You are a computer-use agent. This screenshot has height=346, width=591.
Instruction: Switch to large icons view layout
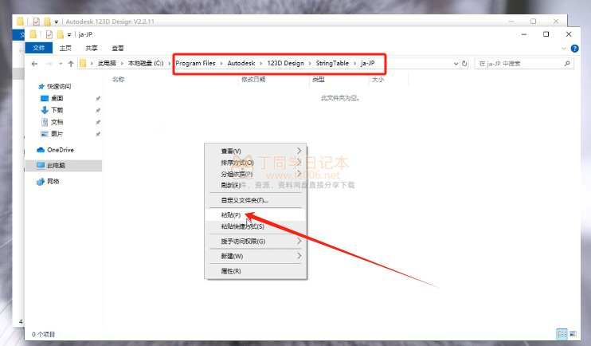tap(573, 334)
